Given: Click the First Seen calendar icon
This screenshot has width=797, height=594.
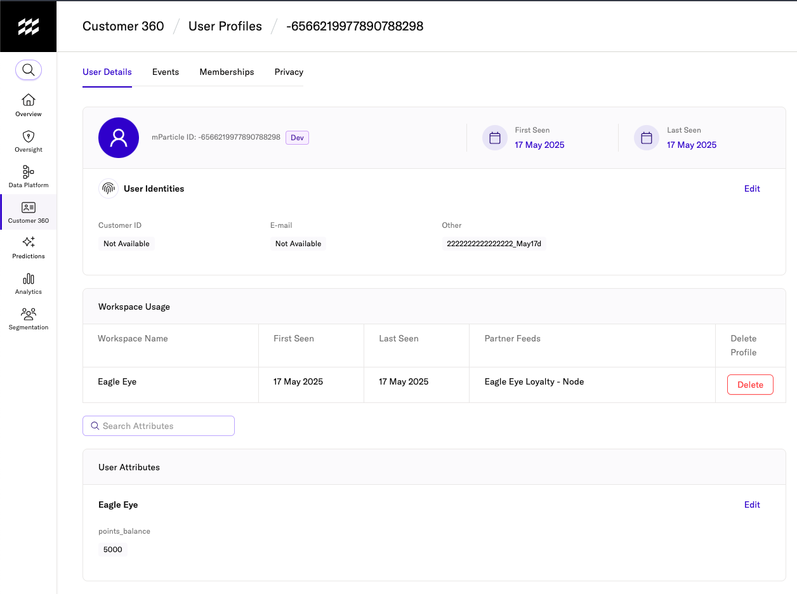Looking at the screenshot, I should (x=495, y=138).
